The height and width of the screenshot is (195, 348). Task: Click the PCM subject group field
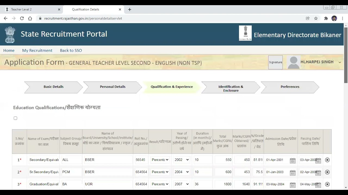click(x=72, y=172)
